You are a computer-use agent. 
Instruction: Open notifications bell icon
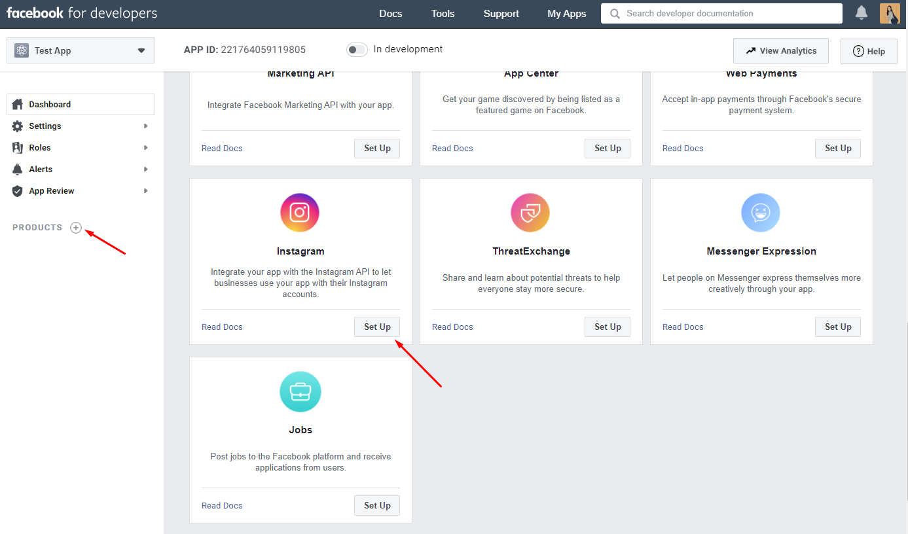point(862,13)
